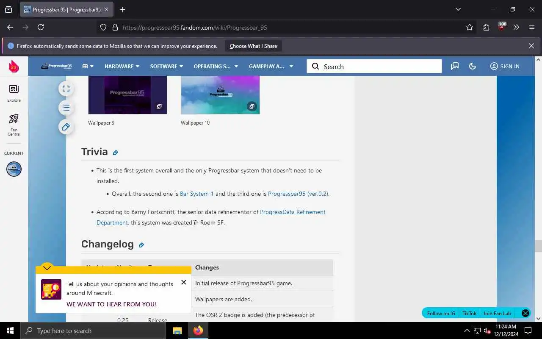Screen dimensions: 542x339
Task: Open the Firefox application menu
Action: (532, 27)
